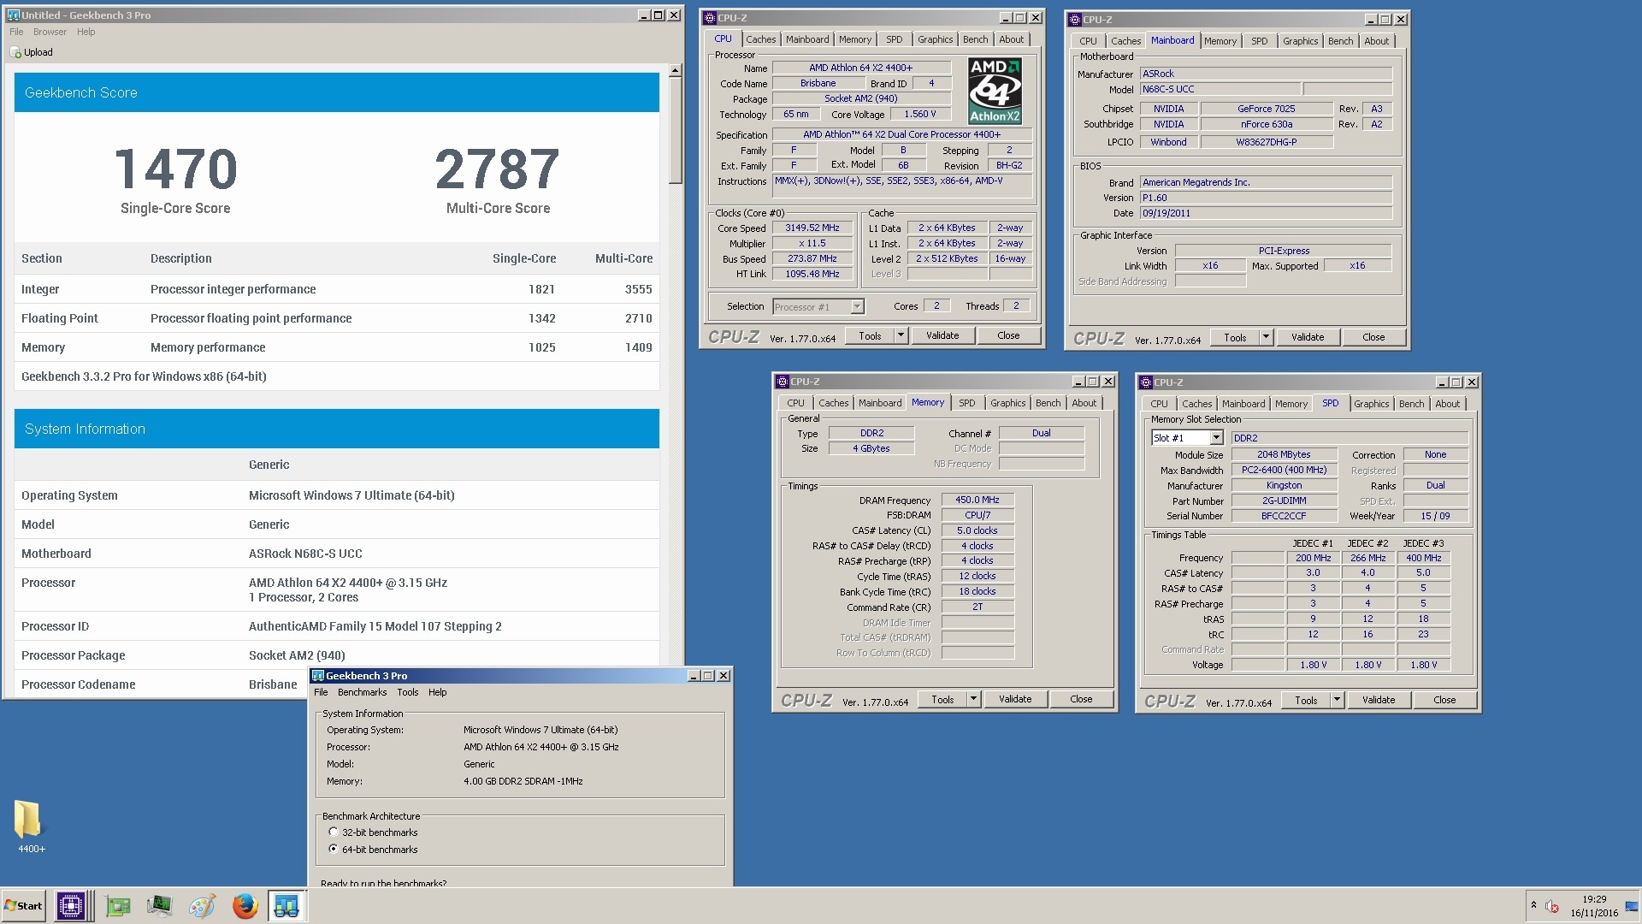Open the system monitor taskbar icon
The image size is (1642, 924).
pos(159,906)
